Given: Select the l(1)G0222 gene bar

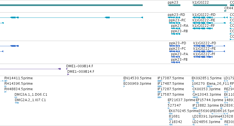Looking at the screenshot, I should pos(210,5).
